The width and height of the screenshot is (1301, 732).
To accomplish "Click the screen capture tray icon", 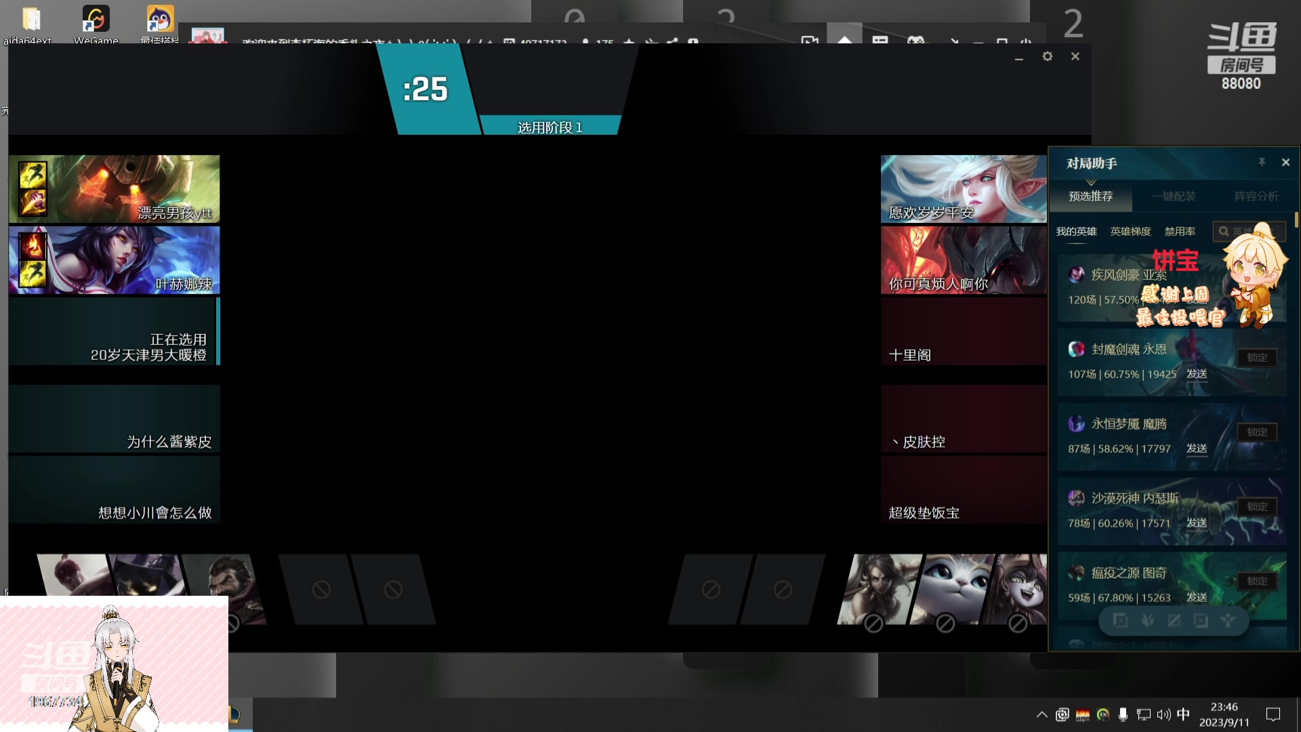I will [1062, 714].
